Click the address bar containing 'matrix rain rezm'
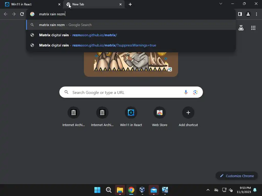Screen dimensions: 262x196 (131, 14)
